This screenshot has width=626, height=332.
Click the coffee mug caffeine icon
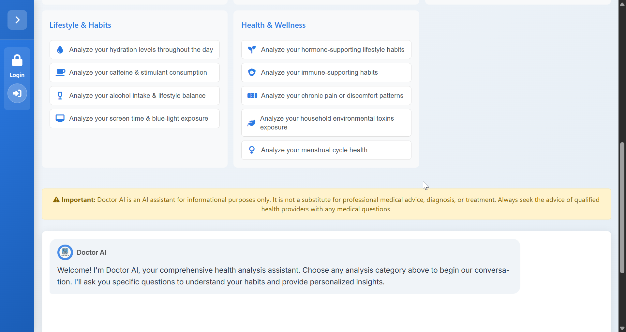[x=60, y=72]
